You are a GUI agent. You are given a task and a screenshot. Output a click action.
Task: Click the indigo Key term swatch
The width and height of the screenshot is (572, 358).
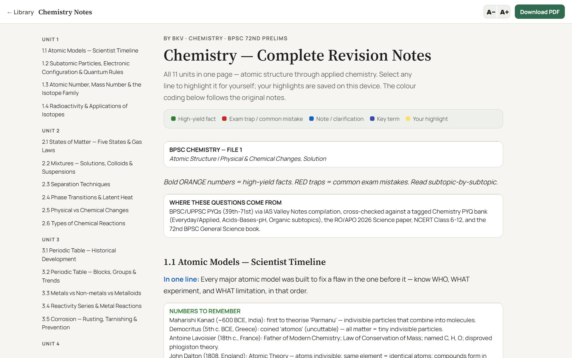(372, 119)
